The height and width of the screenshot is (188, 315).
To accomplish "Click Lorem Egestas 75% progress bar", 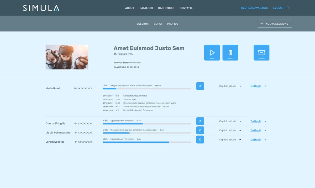I will click(147, 142).
